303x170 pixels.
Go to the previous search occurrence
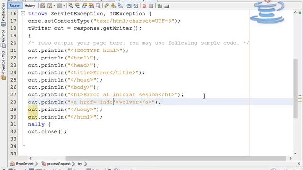tap(78, 6)
